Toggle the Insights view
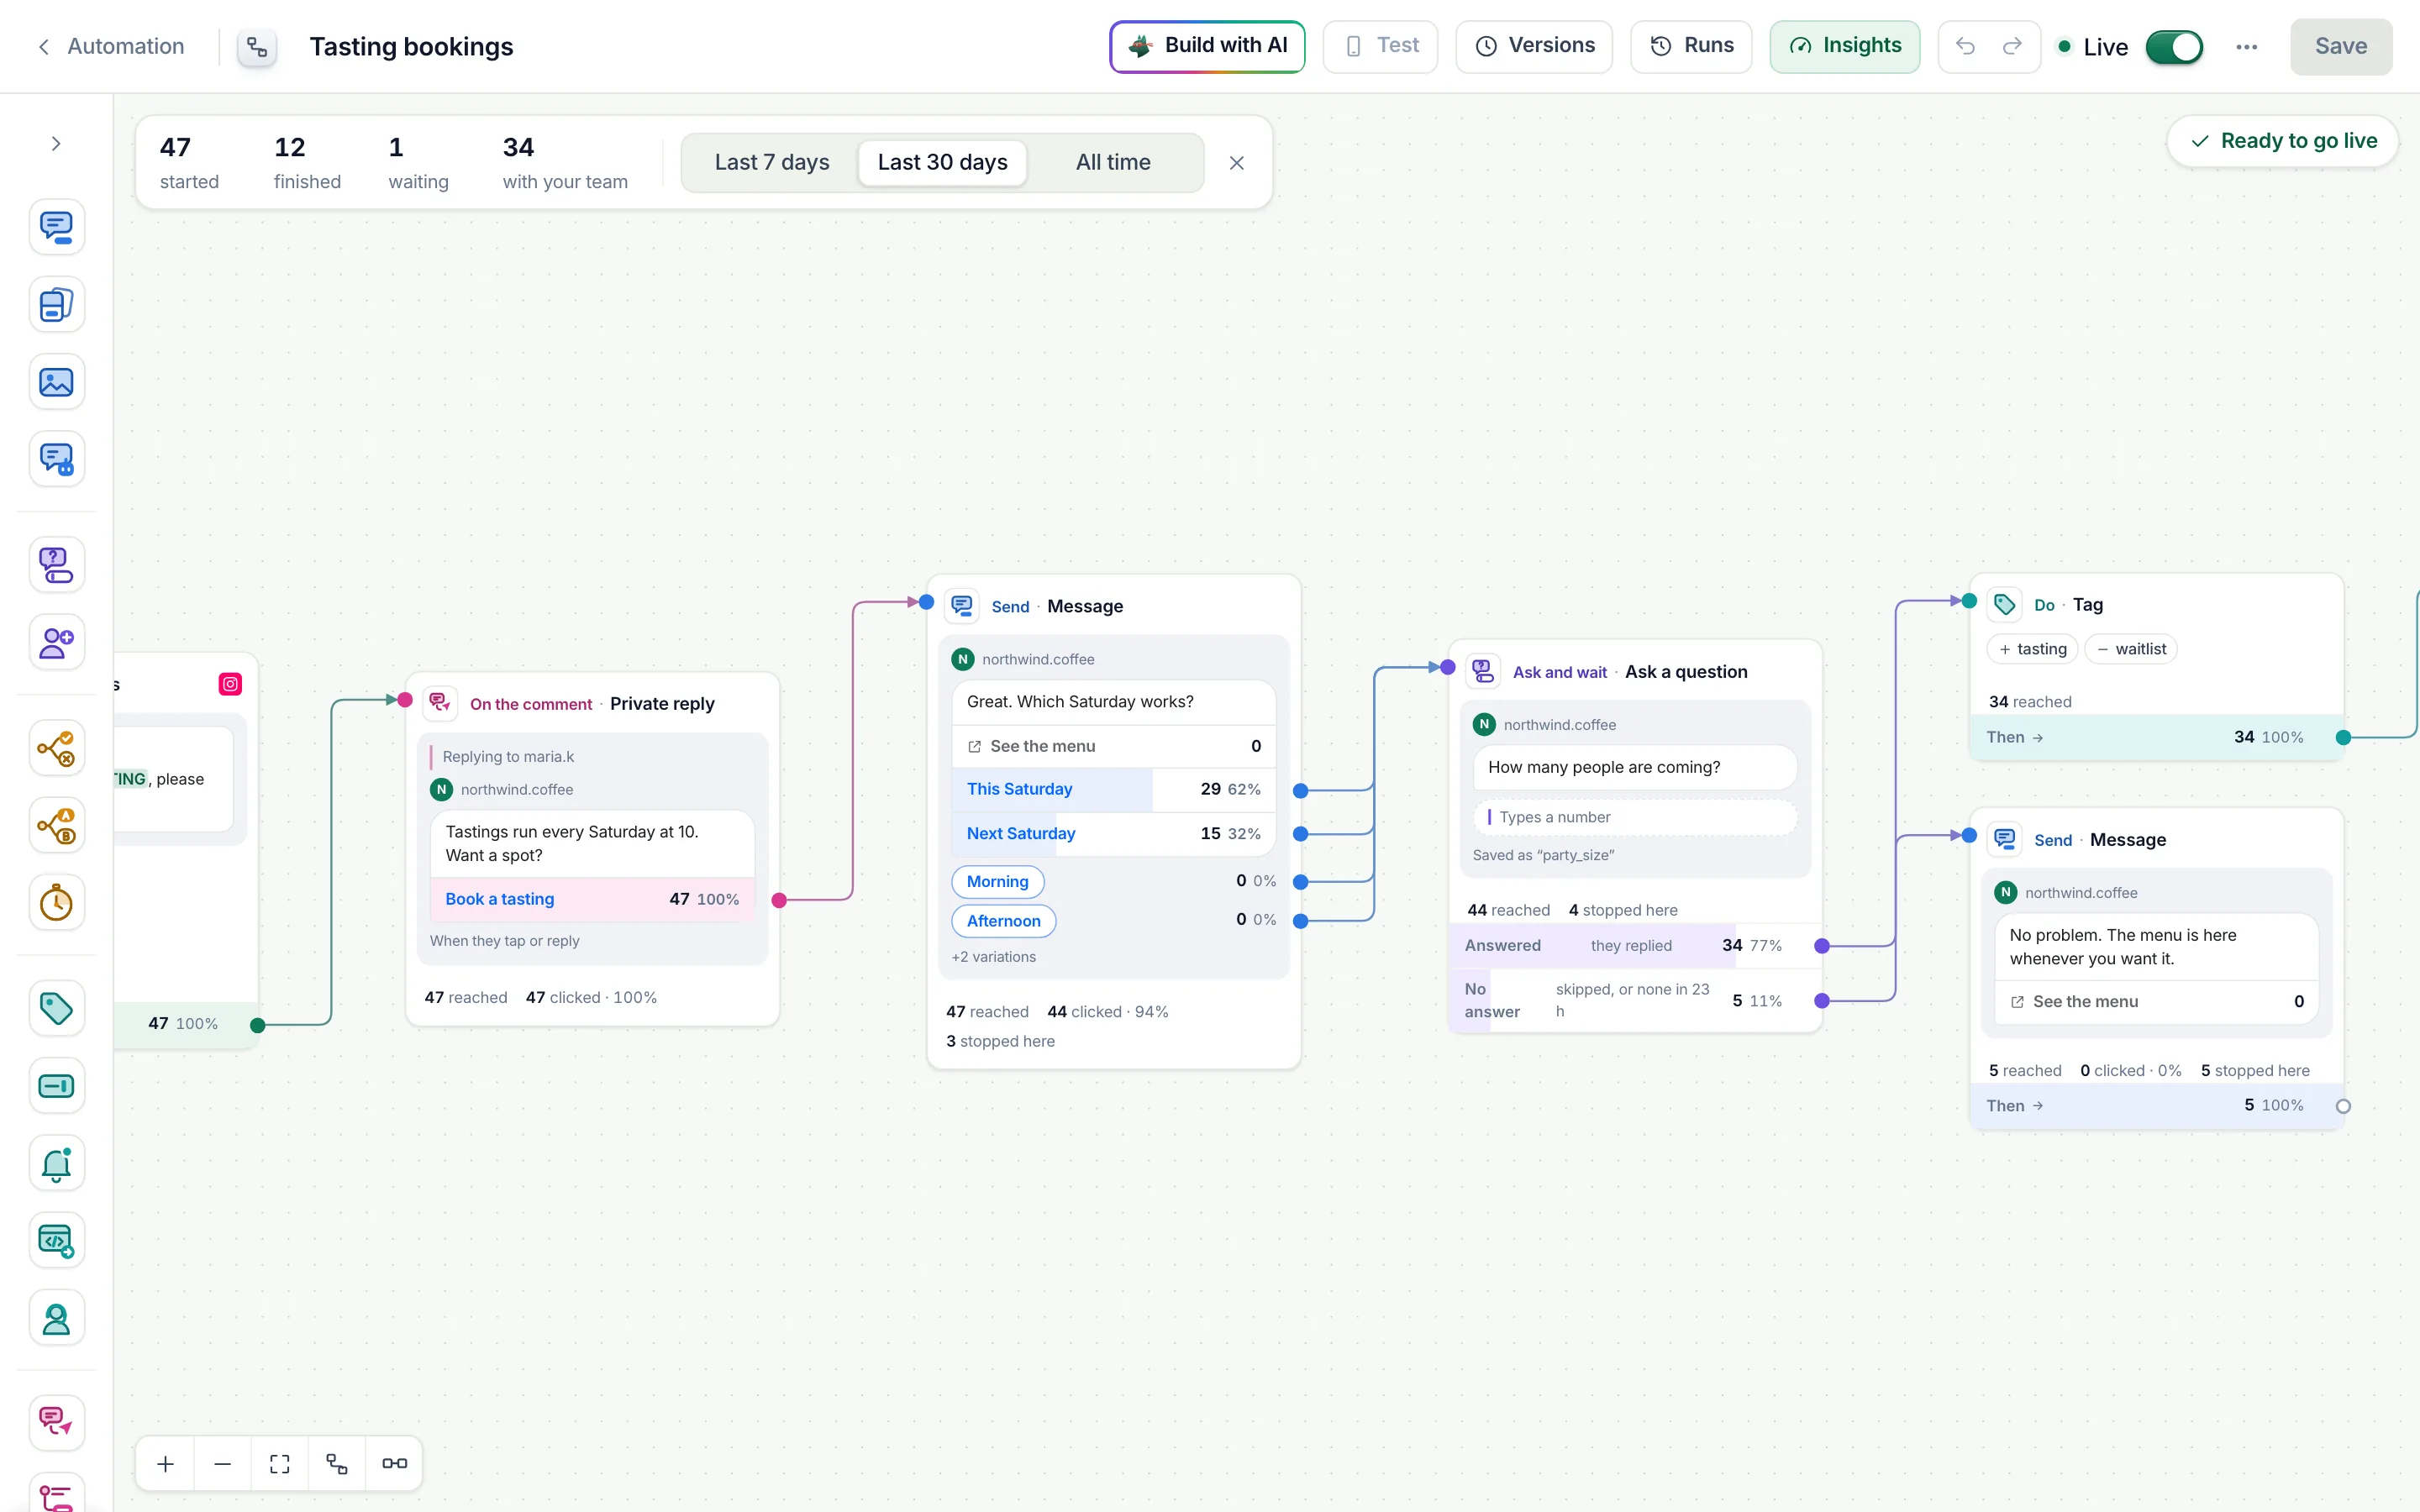Screen dimensions: 2420x1512 pos(1844,46)
